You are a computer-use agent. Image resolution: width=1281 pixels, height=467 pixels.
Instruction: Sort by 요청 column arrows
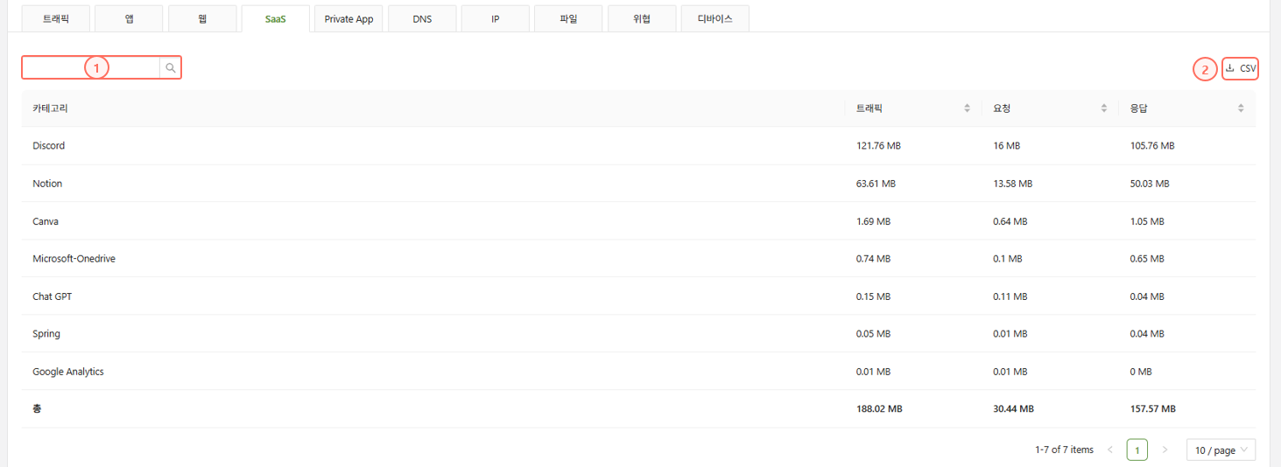point(1103,108)
